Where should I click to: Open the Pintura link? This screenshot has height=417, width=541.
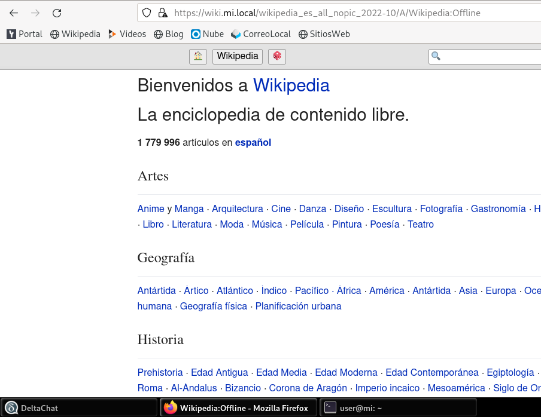347,224
